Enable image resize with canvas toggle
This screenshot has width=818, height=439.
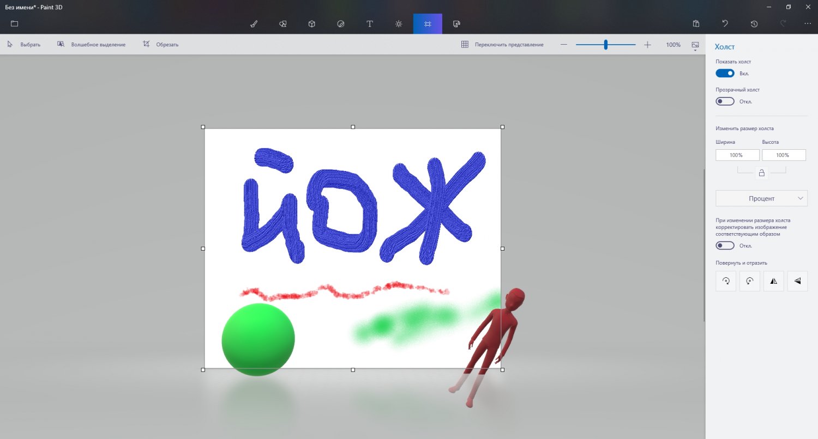pyautogui.click(x=725, y=246)
